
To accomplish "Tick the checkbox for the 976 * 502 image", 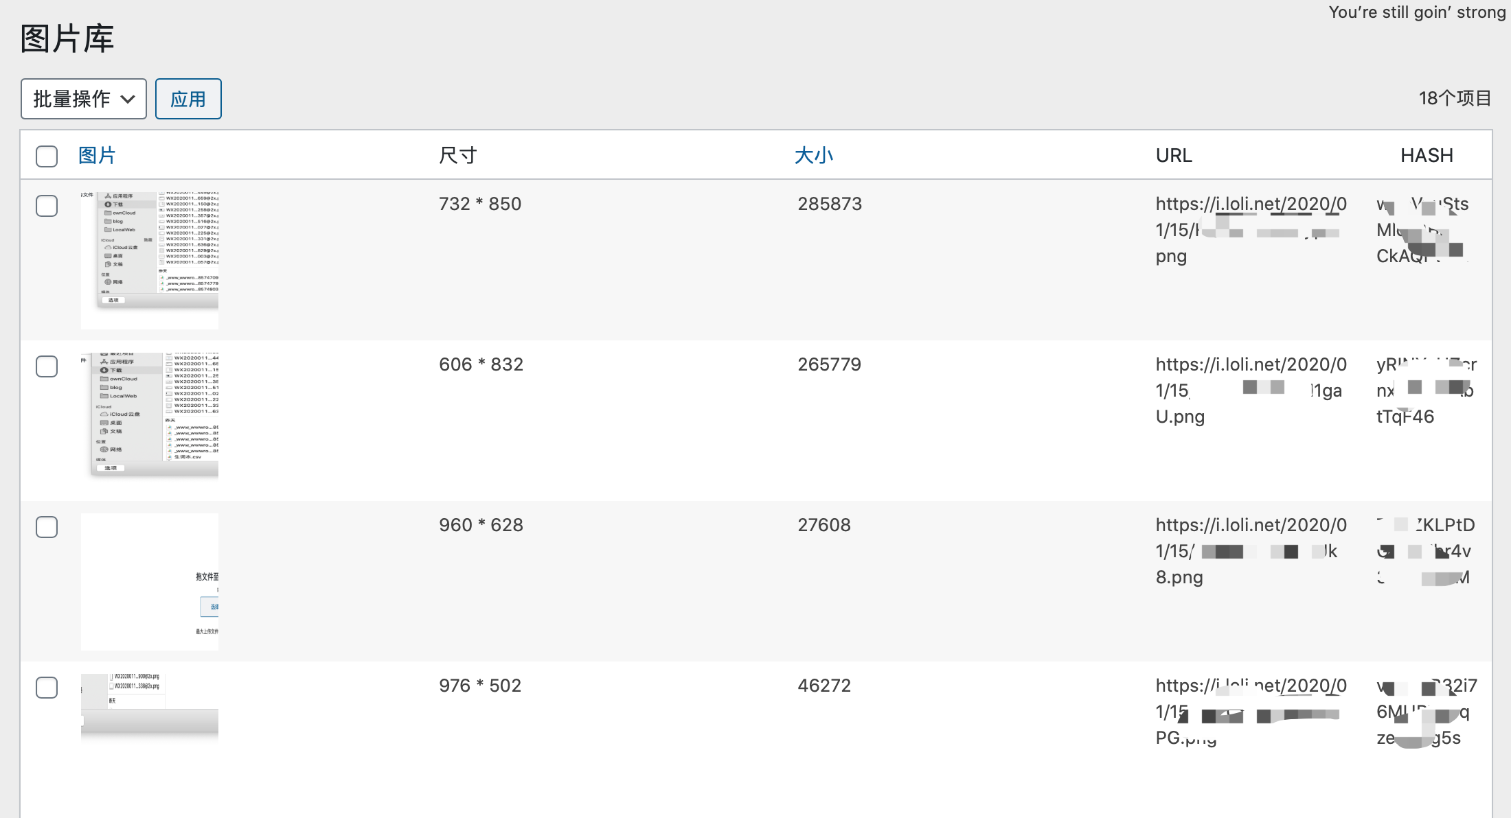I will (47, 687).
